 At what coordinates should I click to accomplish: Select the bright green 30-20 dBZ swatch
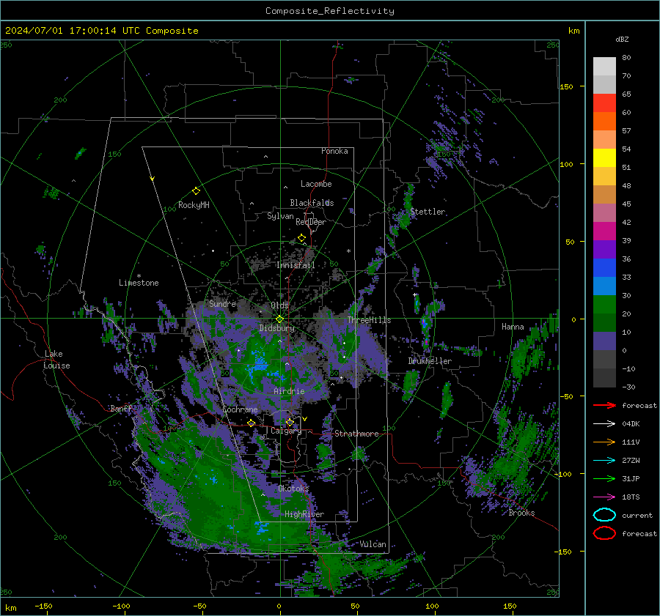(604, 305)
